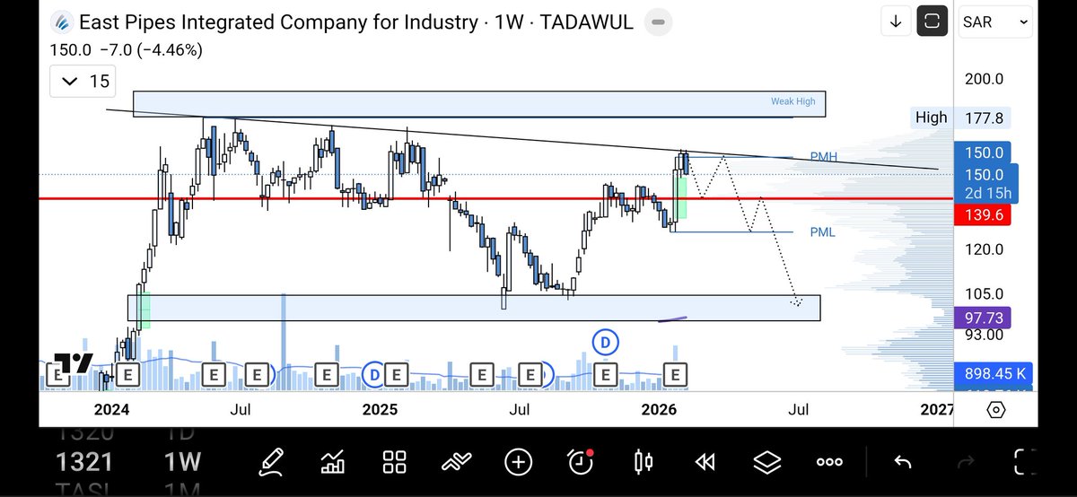Tap the 97.73 purple price tag
This screenshot has width=1077, height=497.
click(985, 317)
